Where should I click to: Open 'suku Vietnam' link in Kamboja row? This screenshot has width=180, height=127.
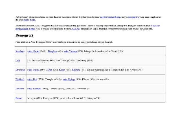[71, 51]
